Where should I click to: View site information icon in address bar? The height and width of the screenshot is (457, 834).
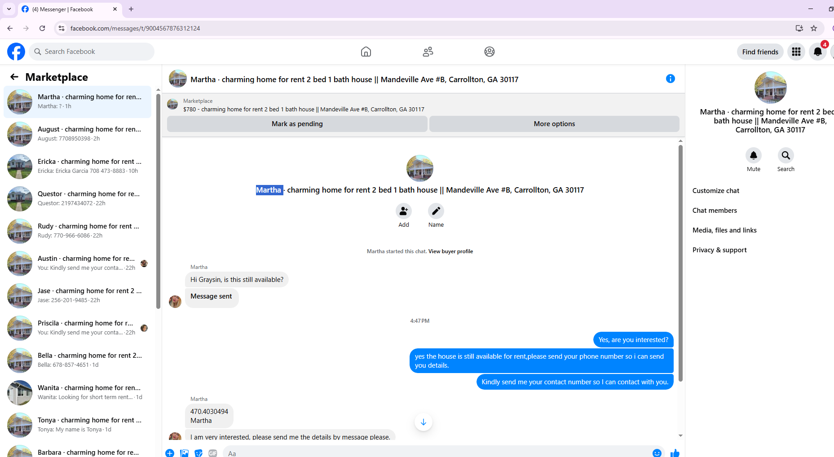pyautogui.click(x=62, y=28)
